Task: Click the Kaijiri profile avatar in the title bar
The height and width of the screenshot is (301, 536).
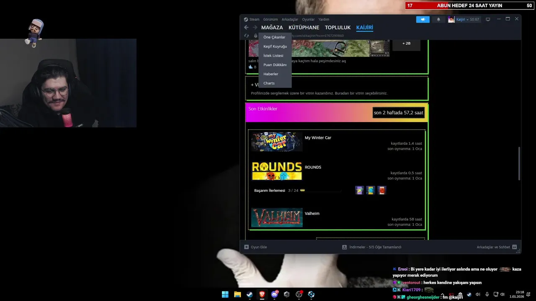Action: (x=451, y=19)
